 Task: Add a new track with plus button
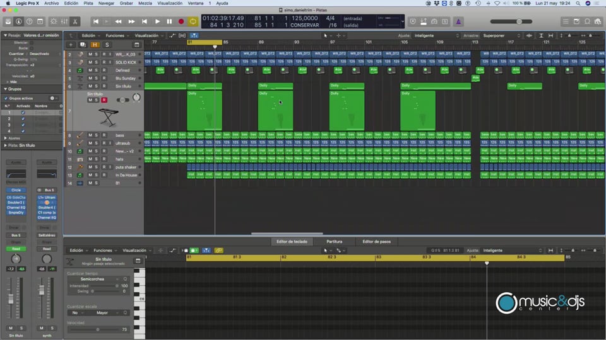71,45
